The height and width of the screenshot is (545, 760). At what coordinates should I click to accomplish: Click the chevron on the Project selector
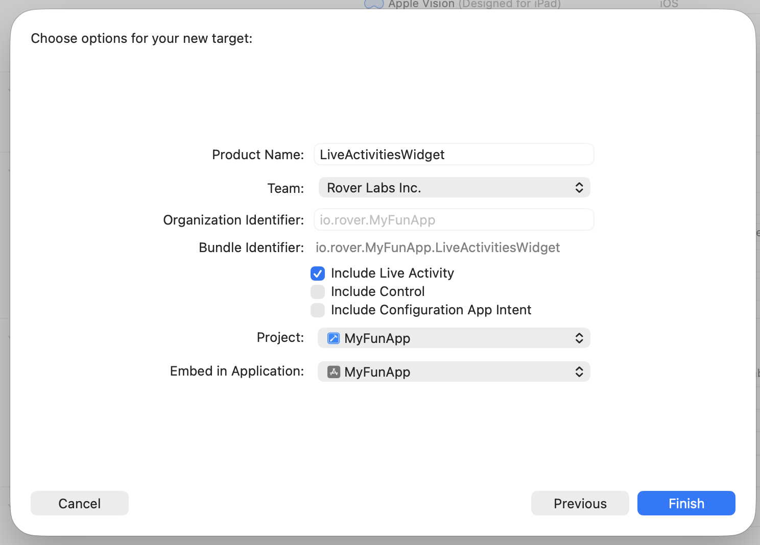point(579,338)
